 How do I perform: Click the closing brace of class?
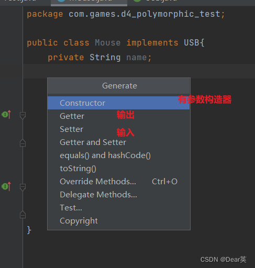click(29, 230)
